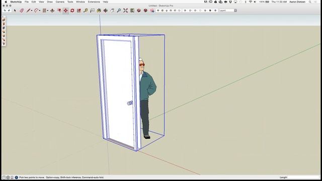Click the help question-mark icon in status bar
The width and height of the screenshot is (322, 181).
pos(17,177)
